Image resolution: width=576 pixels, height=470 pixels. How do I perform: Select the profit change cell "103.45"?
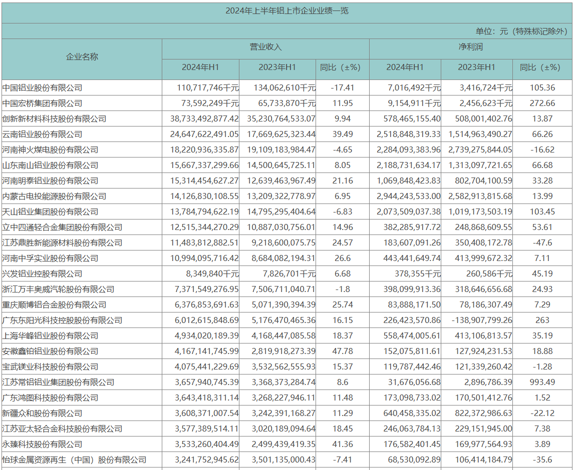click(542, 212)
